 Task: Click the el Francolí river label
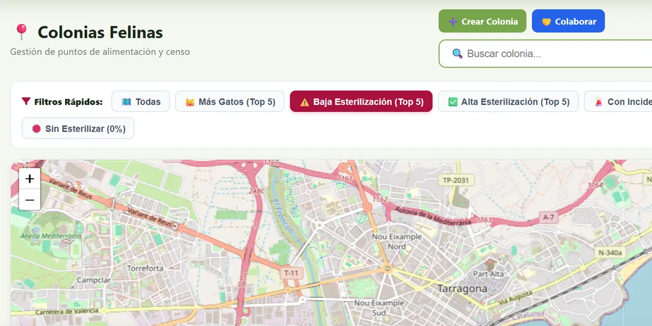(x=284, y=217)
